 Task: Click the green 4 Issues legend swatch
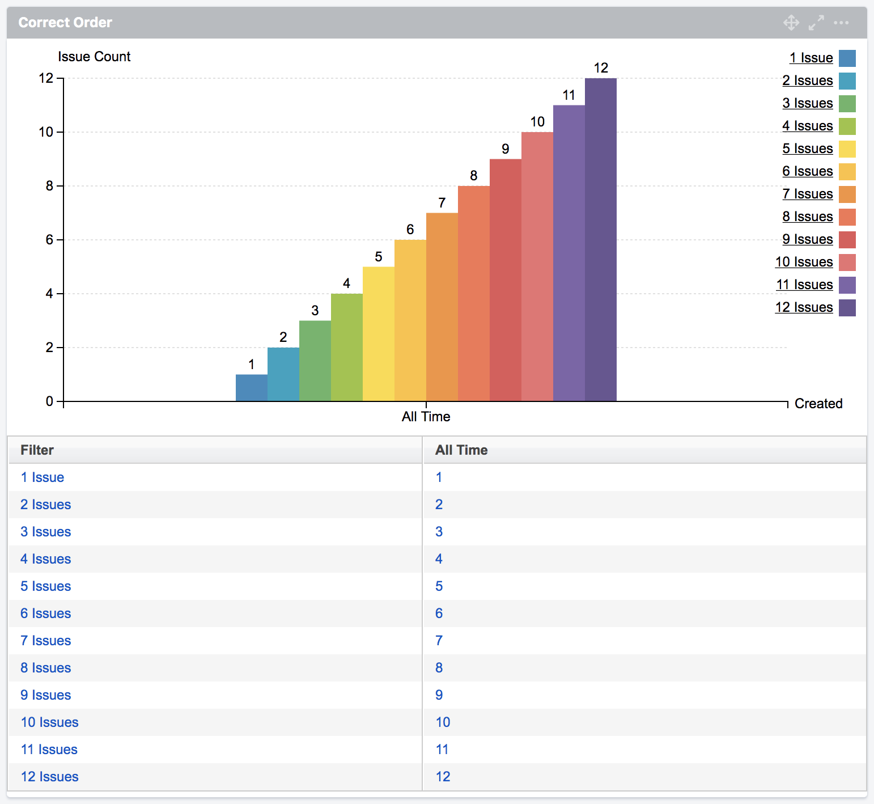847,125
